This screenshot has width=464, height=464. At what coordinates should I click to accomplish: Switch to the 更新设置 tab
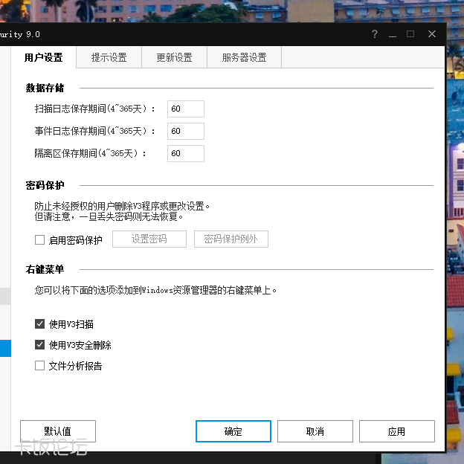[174, 57]
